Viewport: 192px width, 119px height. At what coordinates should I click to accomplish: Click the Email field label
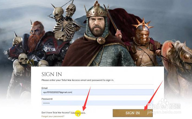(x=45, y=88)
